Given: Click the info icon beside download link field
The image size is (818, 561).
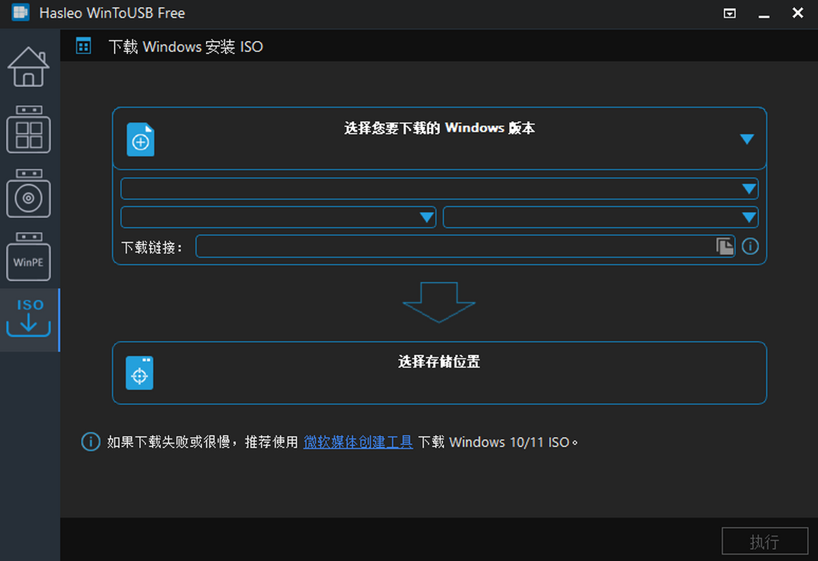Looking at the screenshot, I should [x=750, y=246].
